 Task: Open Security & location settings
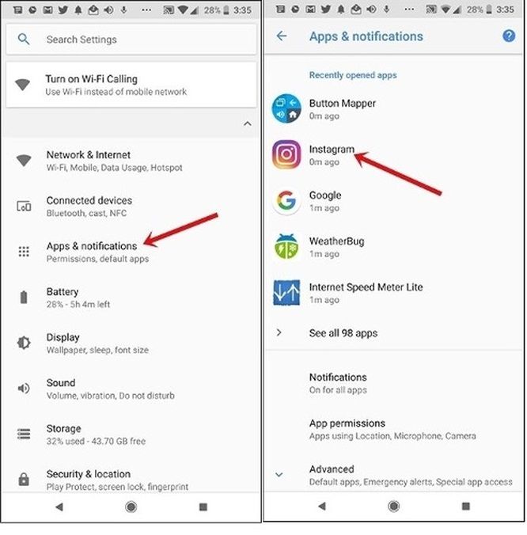(x=131, y=480)
